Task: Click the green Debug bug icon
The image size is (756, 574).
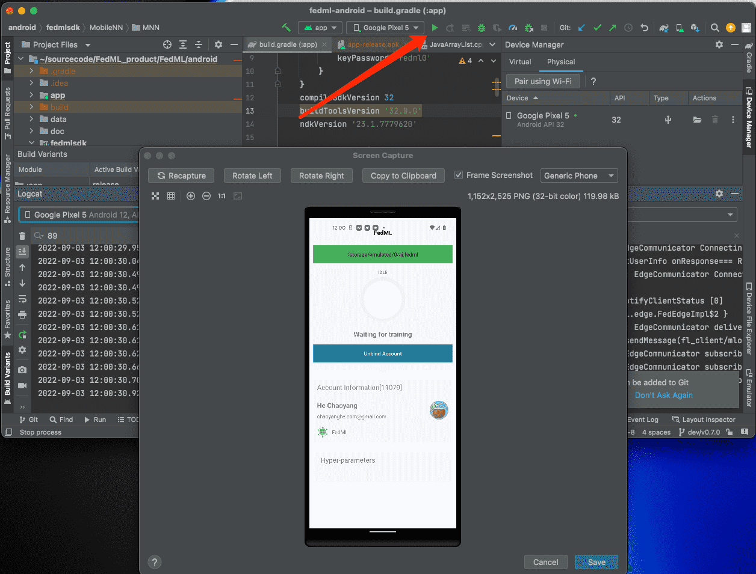Action: click(482, 28)
